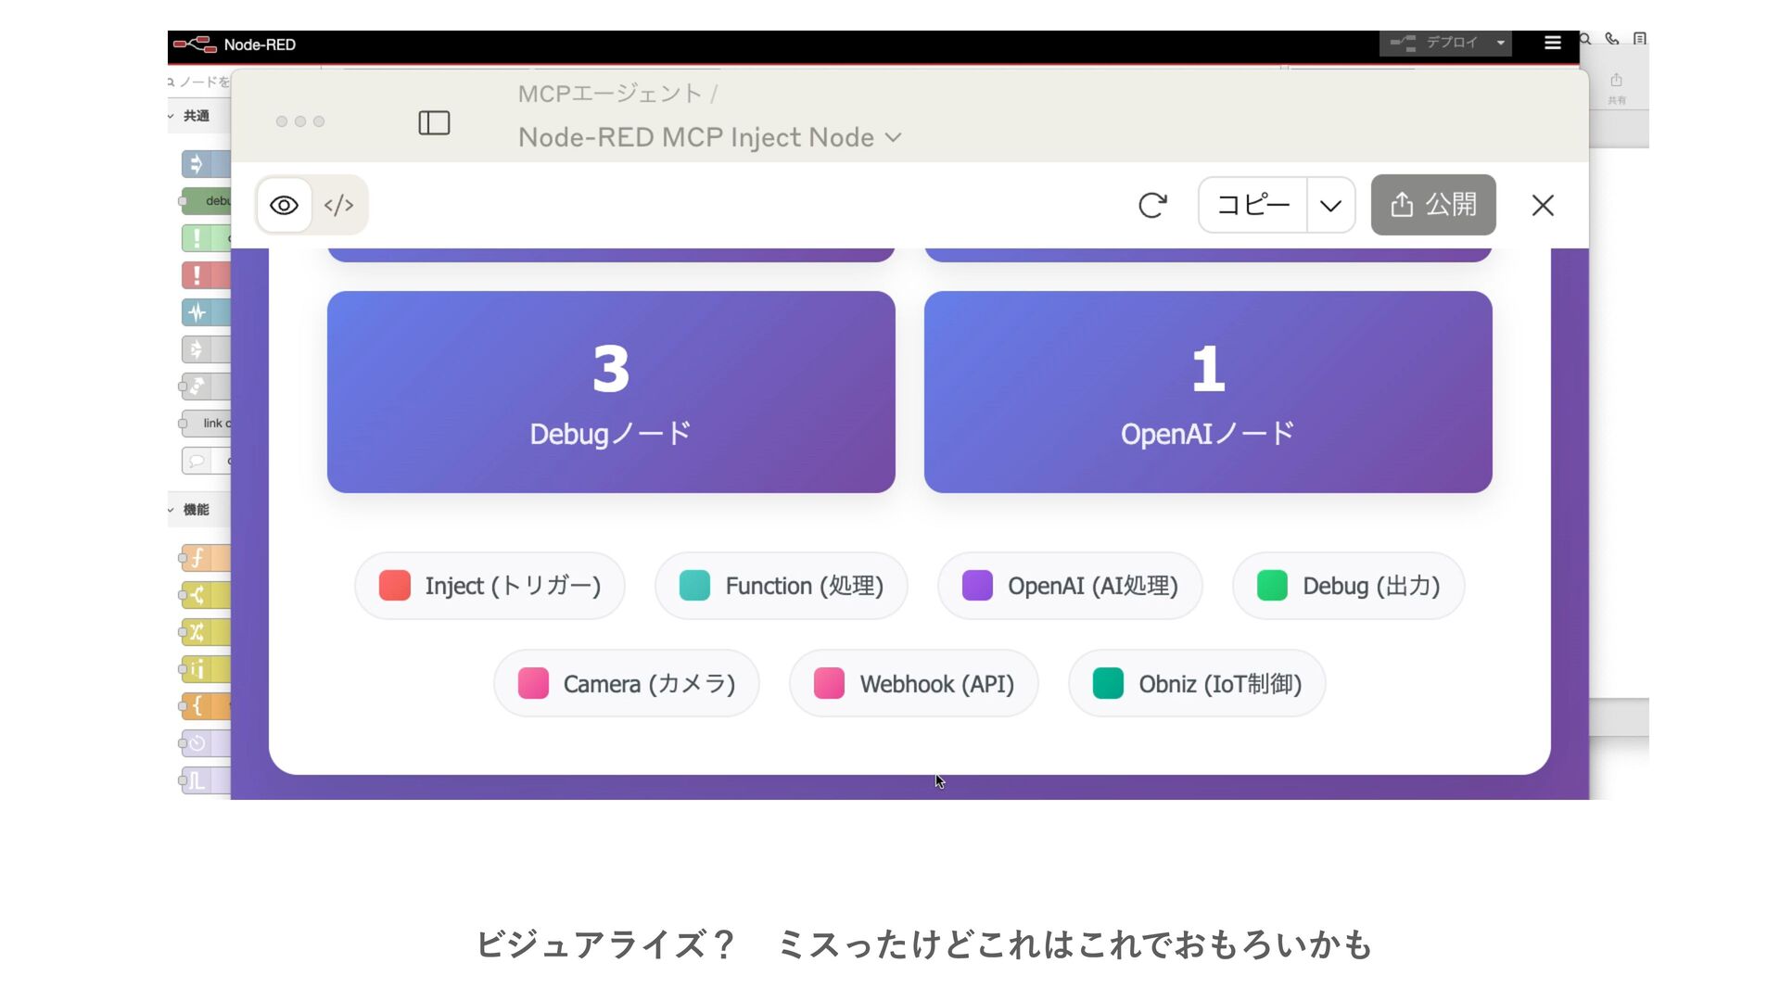Click the コピー copy button
This screenshot has width=1780, height=1001.
(1253, 205)
